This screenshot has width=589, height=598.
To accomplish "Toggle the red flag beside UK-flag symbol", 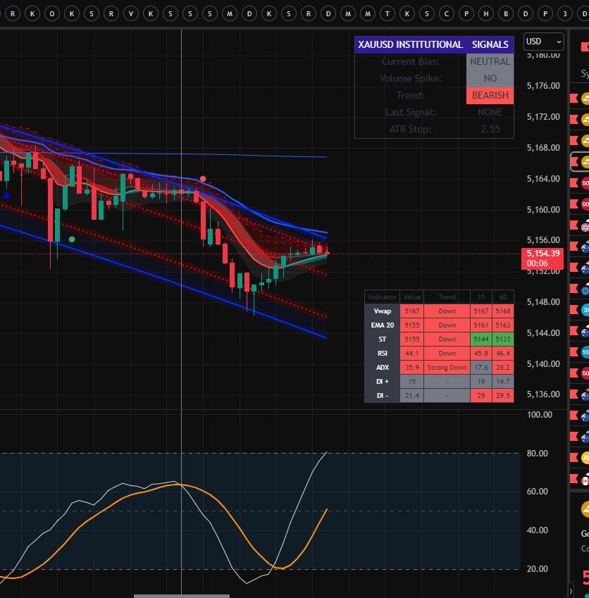I will coord(574,226).
